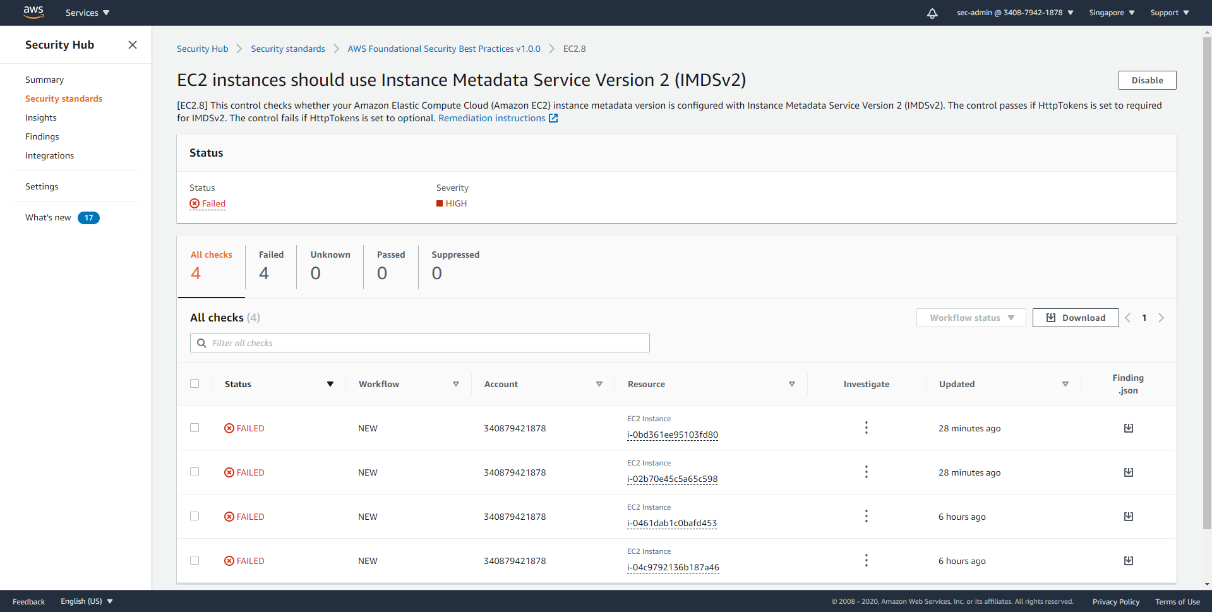The image size is (1212, 612).
Task: Open English (US) language dropdown
Action: click(x=87, y=601)
